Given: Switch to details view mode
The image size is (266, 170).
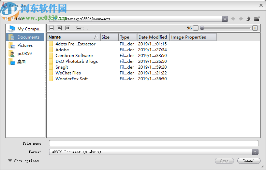Looking at the screenshot, I should click(59, 28).
